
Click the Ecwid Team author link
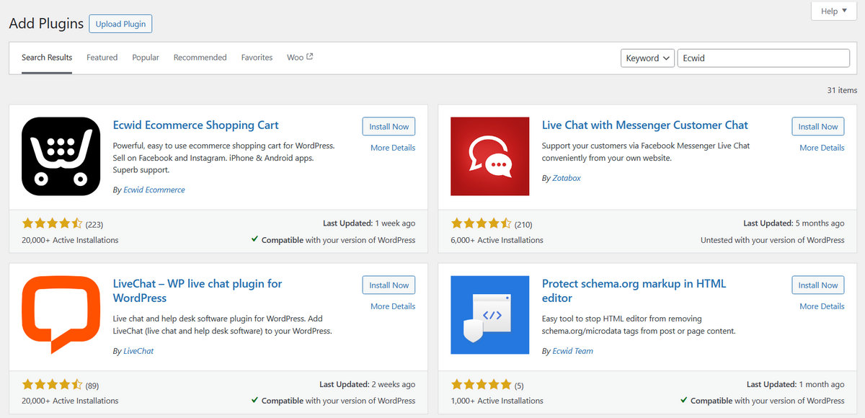click(x=572, y=351)
